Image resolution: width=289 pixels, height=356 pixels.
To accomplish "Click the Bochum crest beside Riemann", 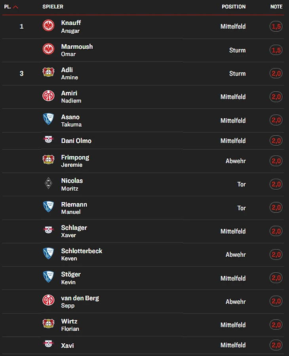I will tap(48, 206).
